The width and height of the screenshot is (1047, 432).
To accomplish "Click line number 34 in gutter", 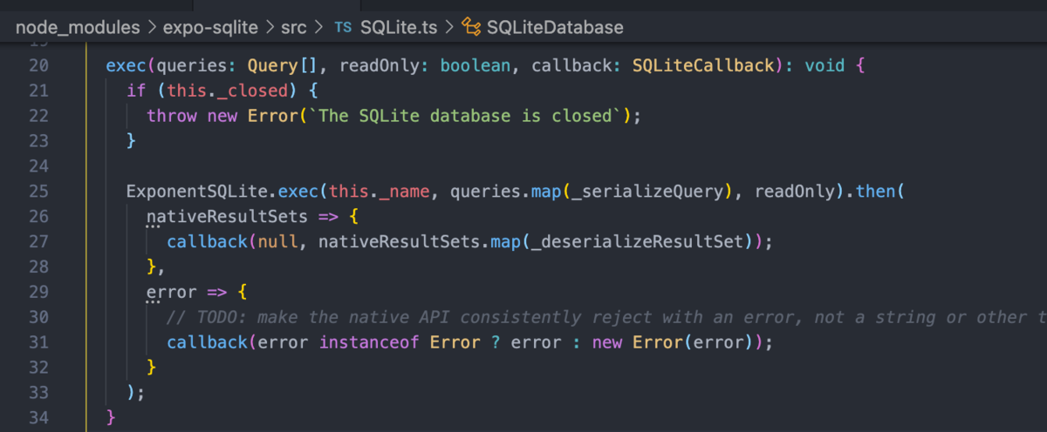I will [38, 417].
